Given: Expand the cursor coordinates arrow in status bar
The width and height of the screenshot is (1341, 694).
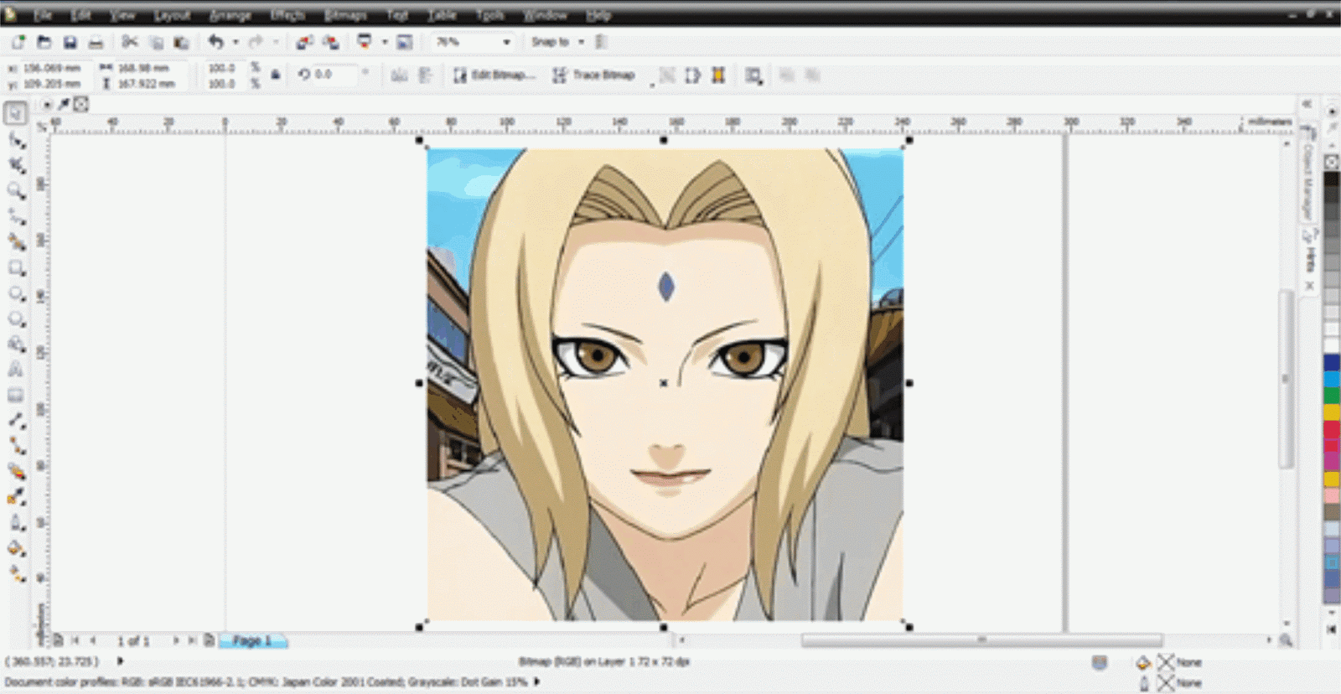Looking at the screenshot, I should click(121, 661).
